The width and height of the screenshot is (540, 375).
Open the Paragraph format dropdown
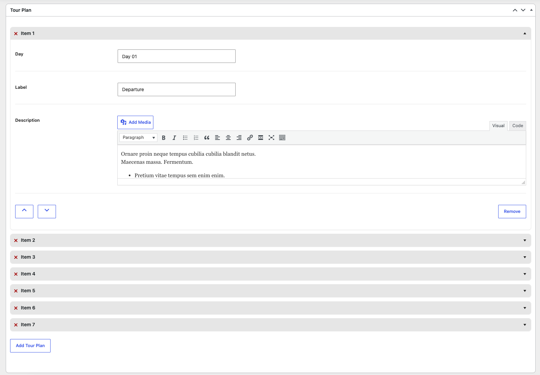138,138
